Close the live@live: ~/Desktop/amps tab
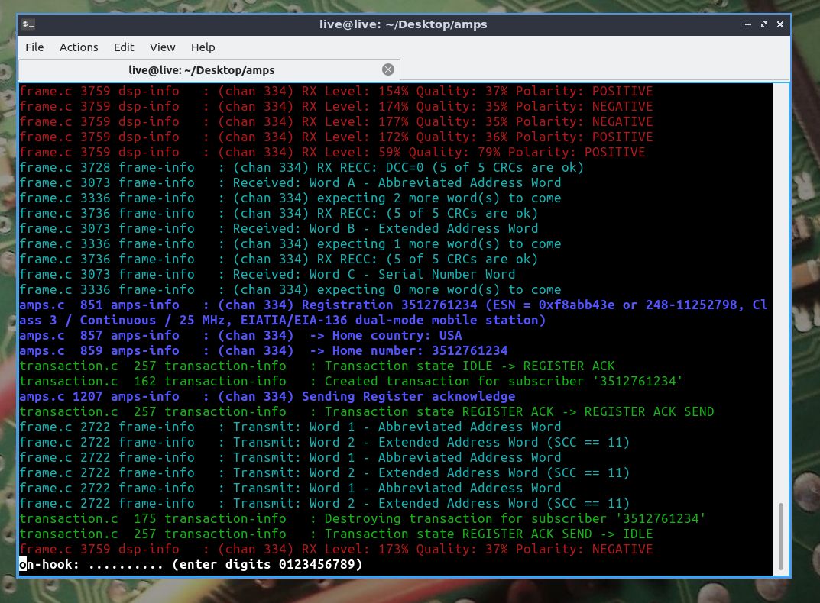Image resolution: width=820 pixels, height=603 pixels. pyautogui.click(x=388, y=69)
